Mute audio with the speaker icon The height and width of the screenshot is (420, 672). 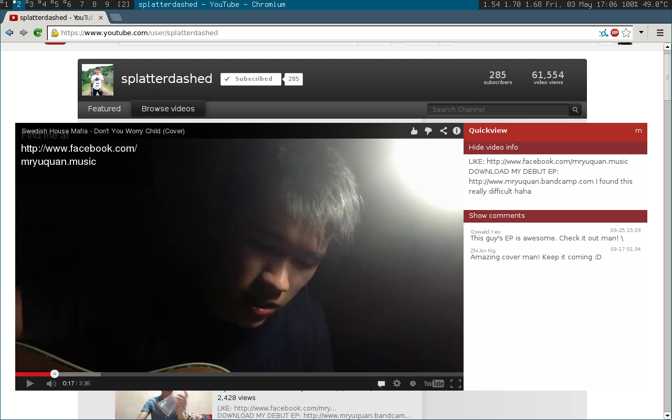pos(51,384)
